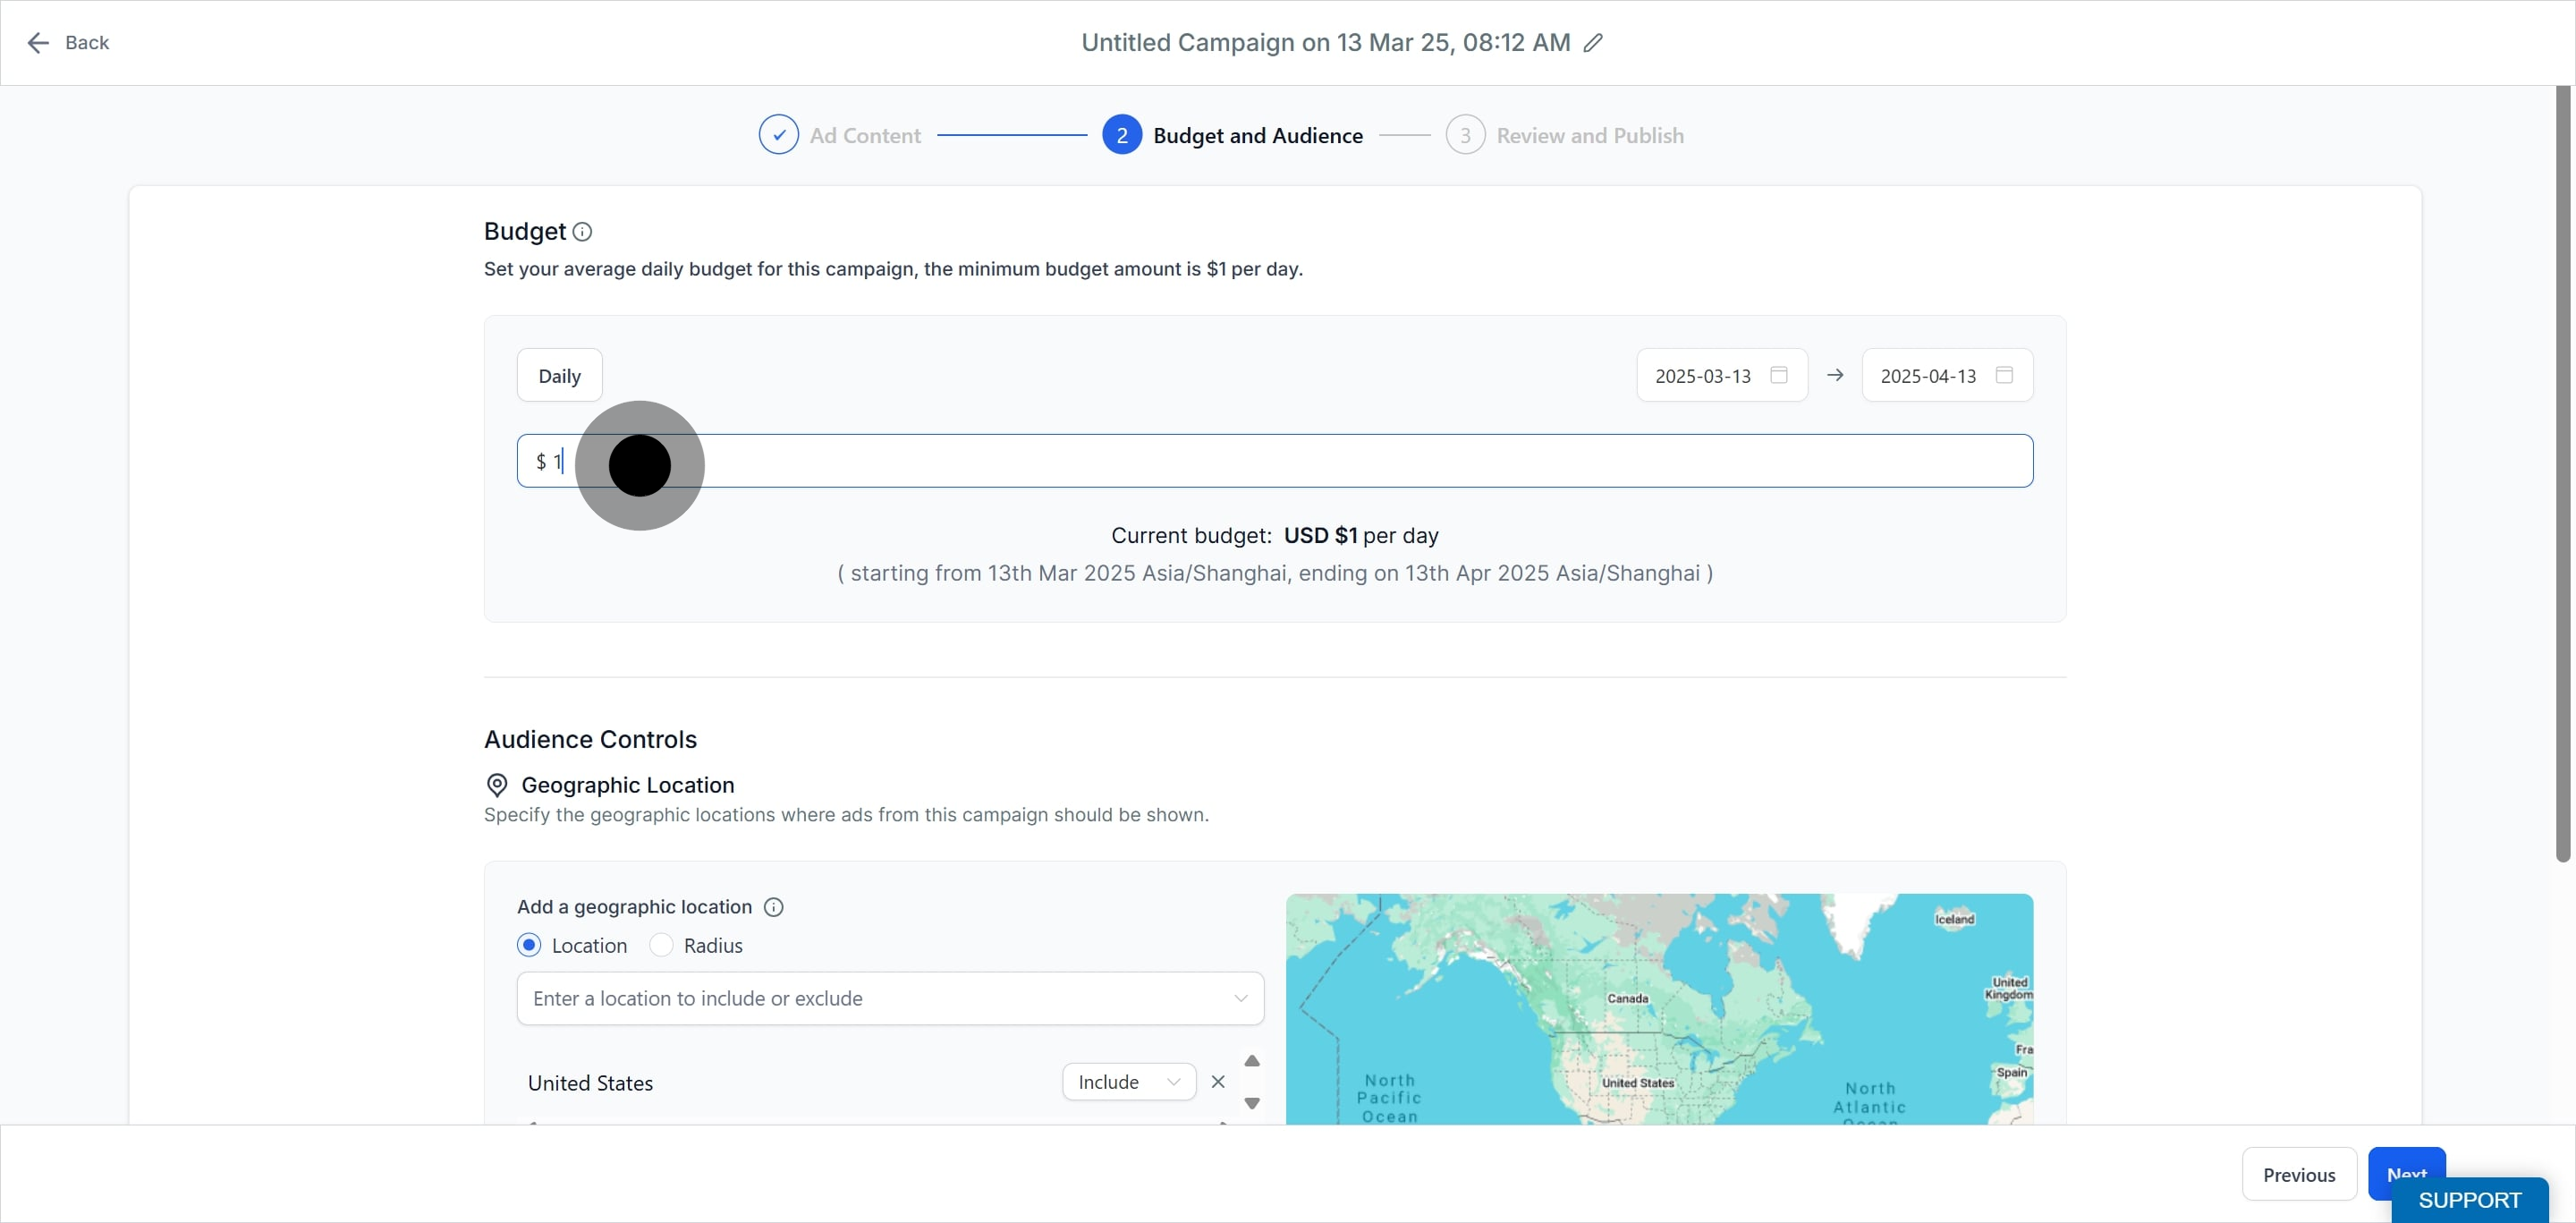The image size is (2576, 1223).
Task: Click the campaign title text
Action: [1325, 43]
